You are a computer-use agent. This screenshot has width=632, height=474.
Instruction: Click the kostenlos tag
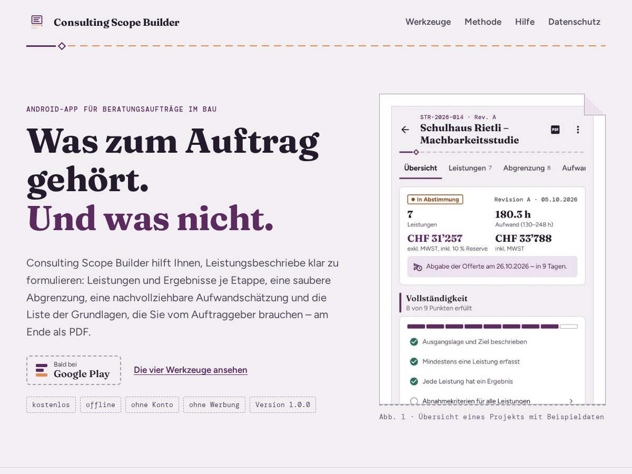click(x=51, y=404)
